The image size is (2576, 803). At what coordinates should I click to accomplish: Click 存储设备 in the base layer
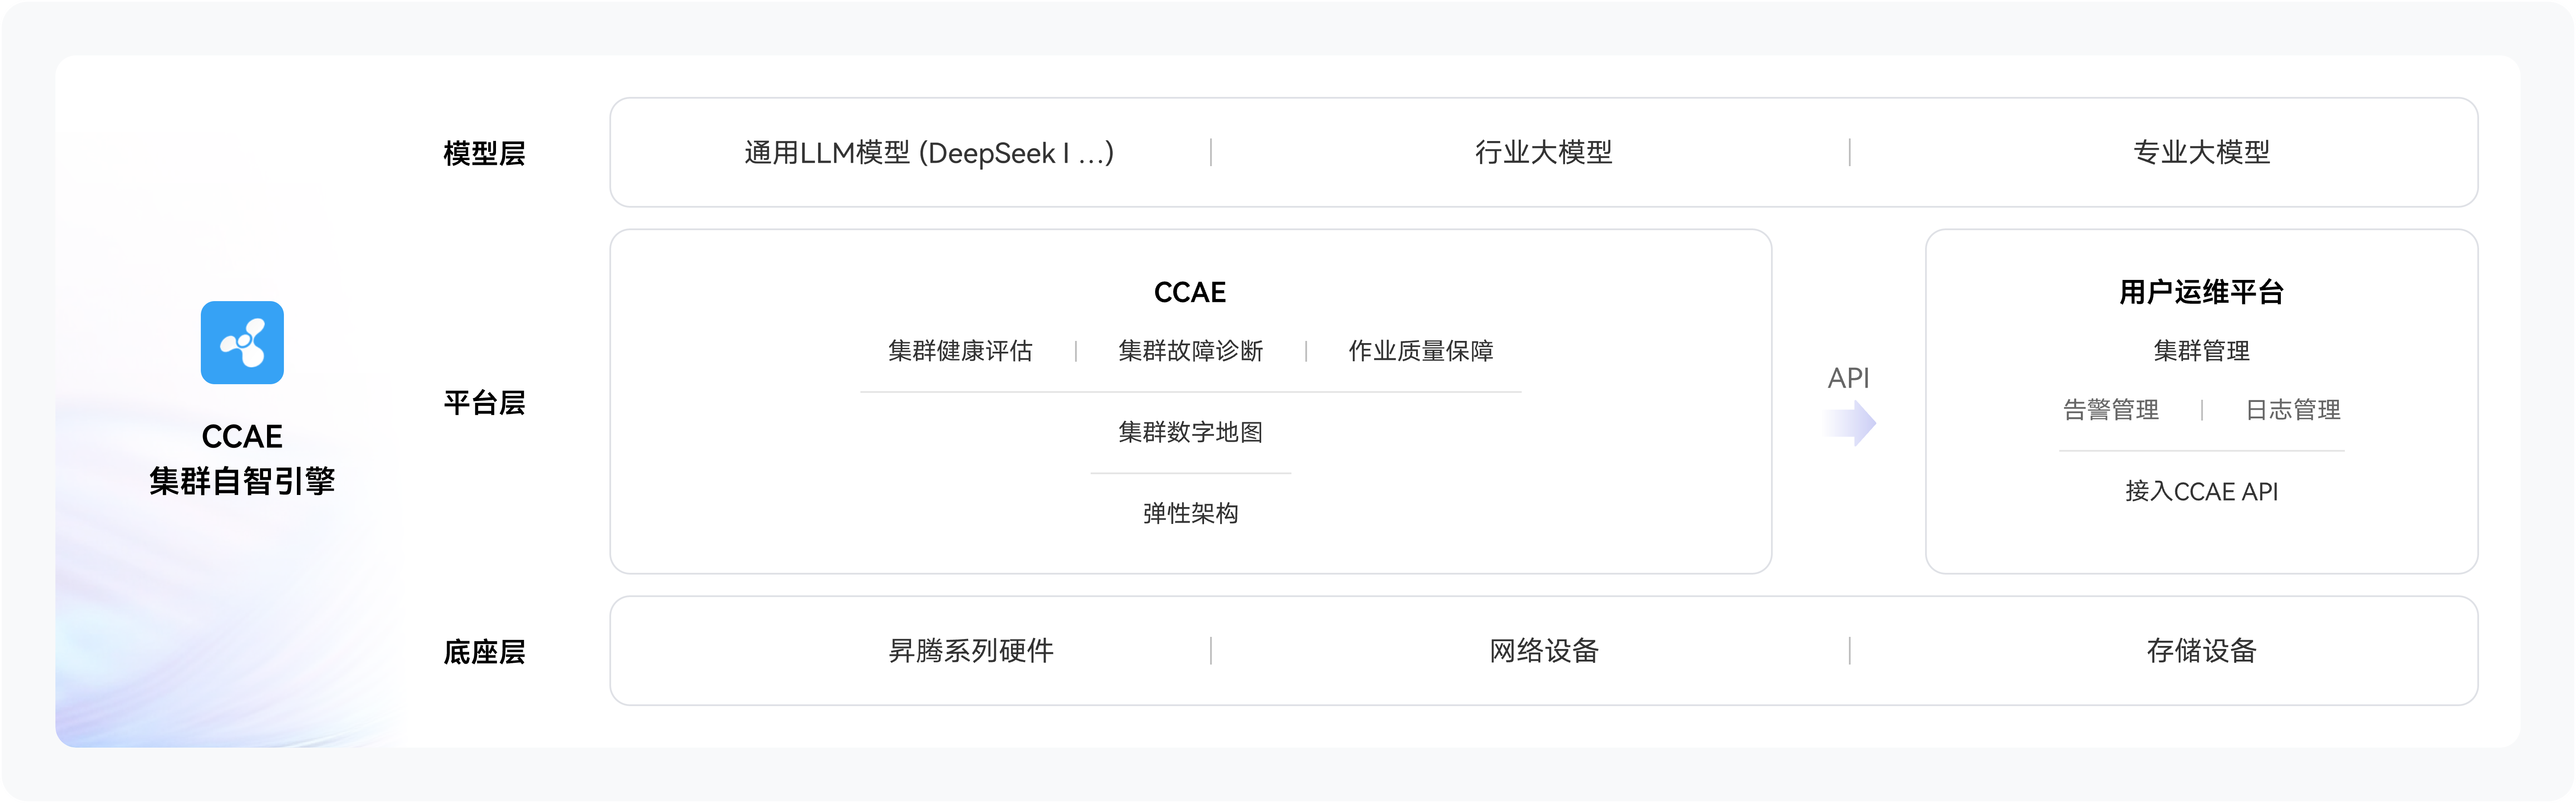pos(2201,651)
